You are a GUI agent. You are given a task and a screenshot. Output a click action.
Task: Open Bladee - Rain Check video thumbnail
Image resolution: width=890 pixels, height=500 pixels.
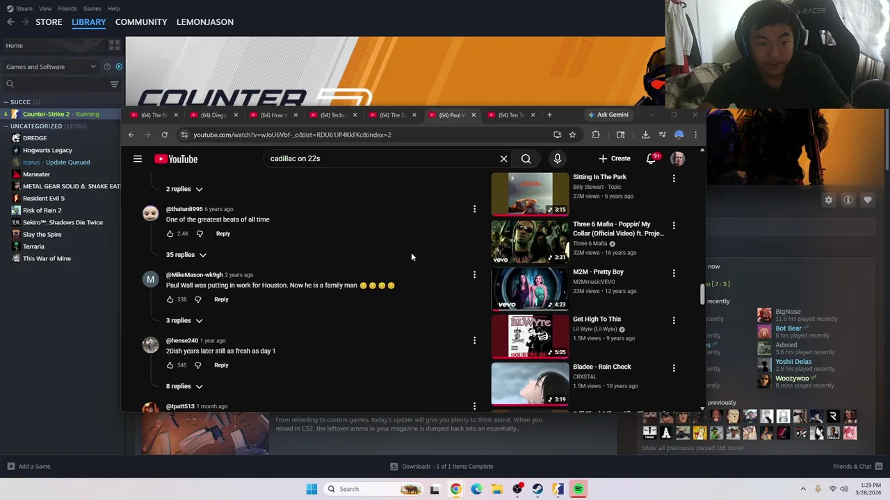[530, 384]
